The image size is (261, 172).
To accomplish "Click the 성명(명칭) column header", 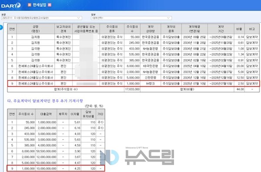I will pyautogui.click(x=36, y=29).
